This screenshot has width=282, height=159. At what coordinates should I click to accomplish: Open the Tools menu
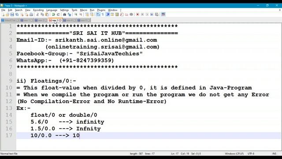[74, 10]
